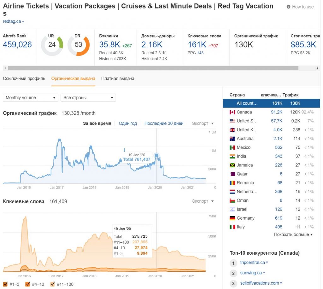This screenshot has width=323, height=289.
Task: Toggle the #11–100 positions checkbox
Action: pos(53,284)
